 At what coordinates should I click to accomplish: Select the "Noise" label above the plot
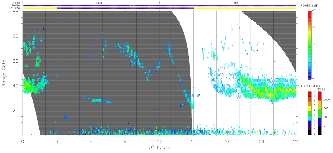(x=16, y=5)
